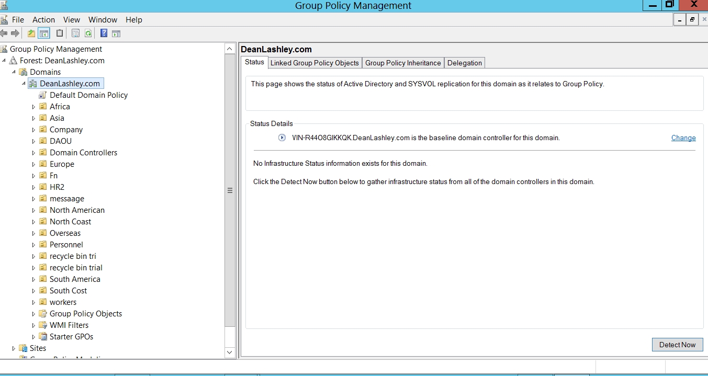Switch to Linked Group Policy Objects tab
The width and height of the screenshot is (708, 376).
coord(314,63)
